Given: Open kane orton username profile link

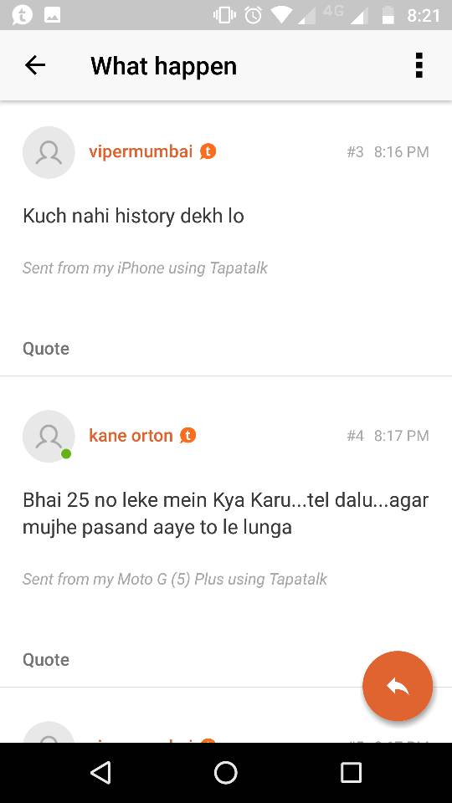Looking at the screenshot, I should (131, 435).
